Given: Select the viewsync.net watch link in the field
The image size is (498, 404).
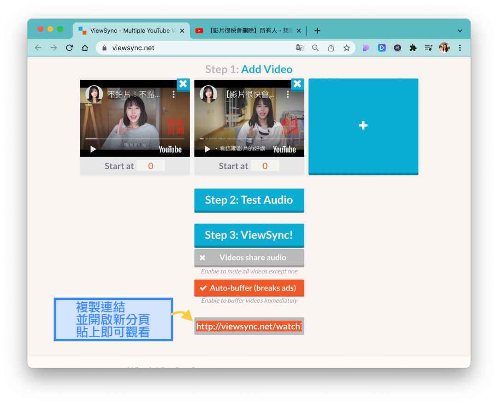Looking at the screenshot, I should (x=249, y=326).
